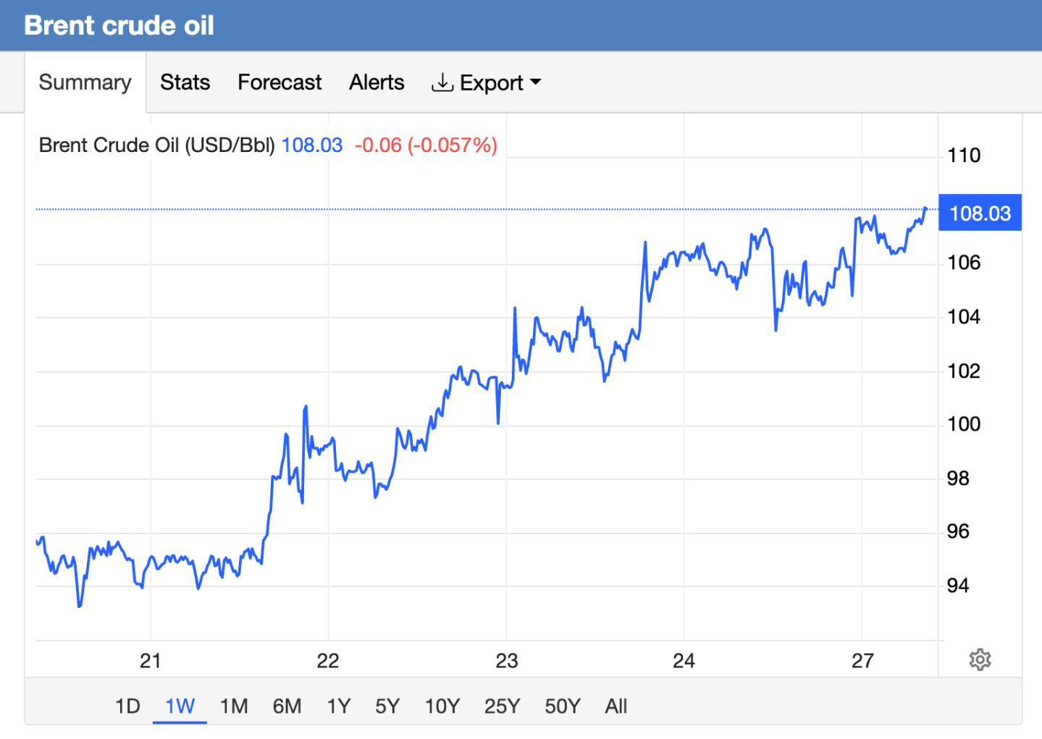Set chart range to 1D

click(127, 706)
